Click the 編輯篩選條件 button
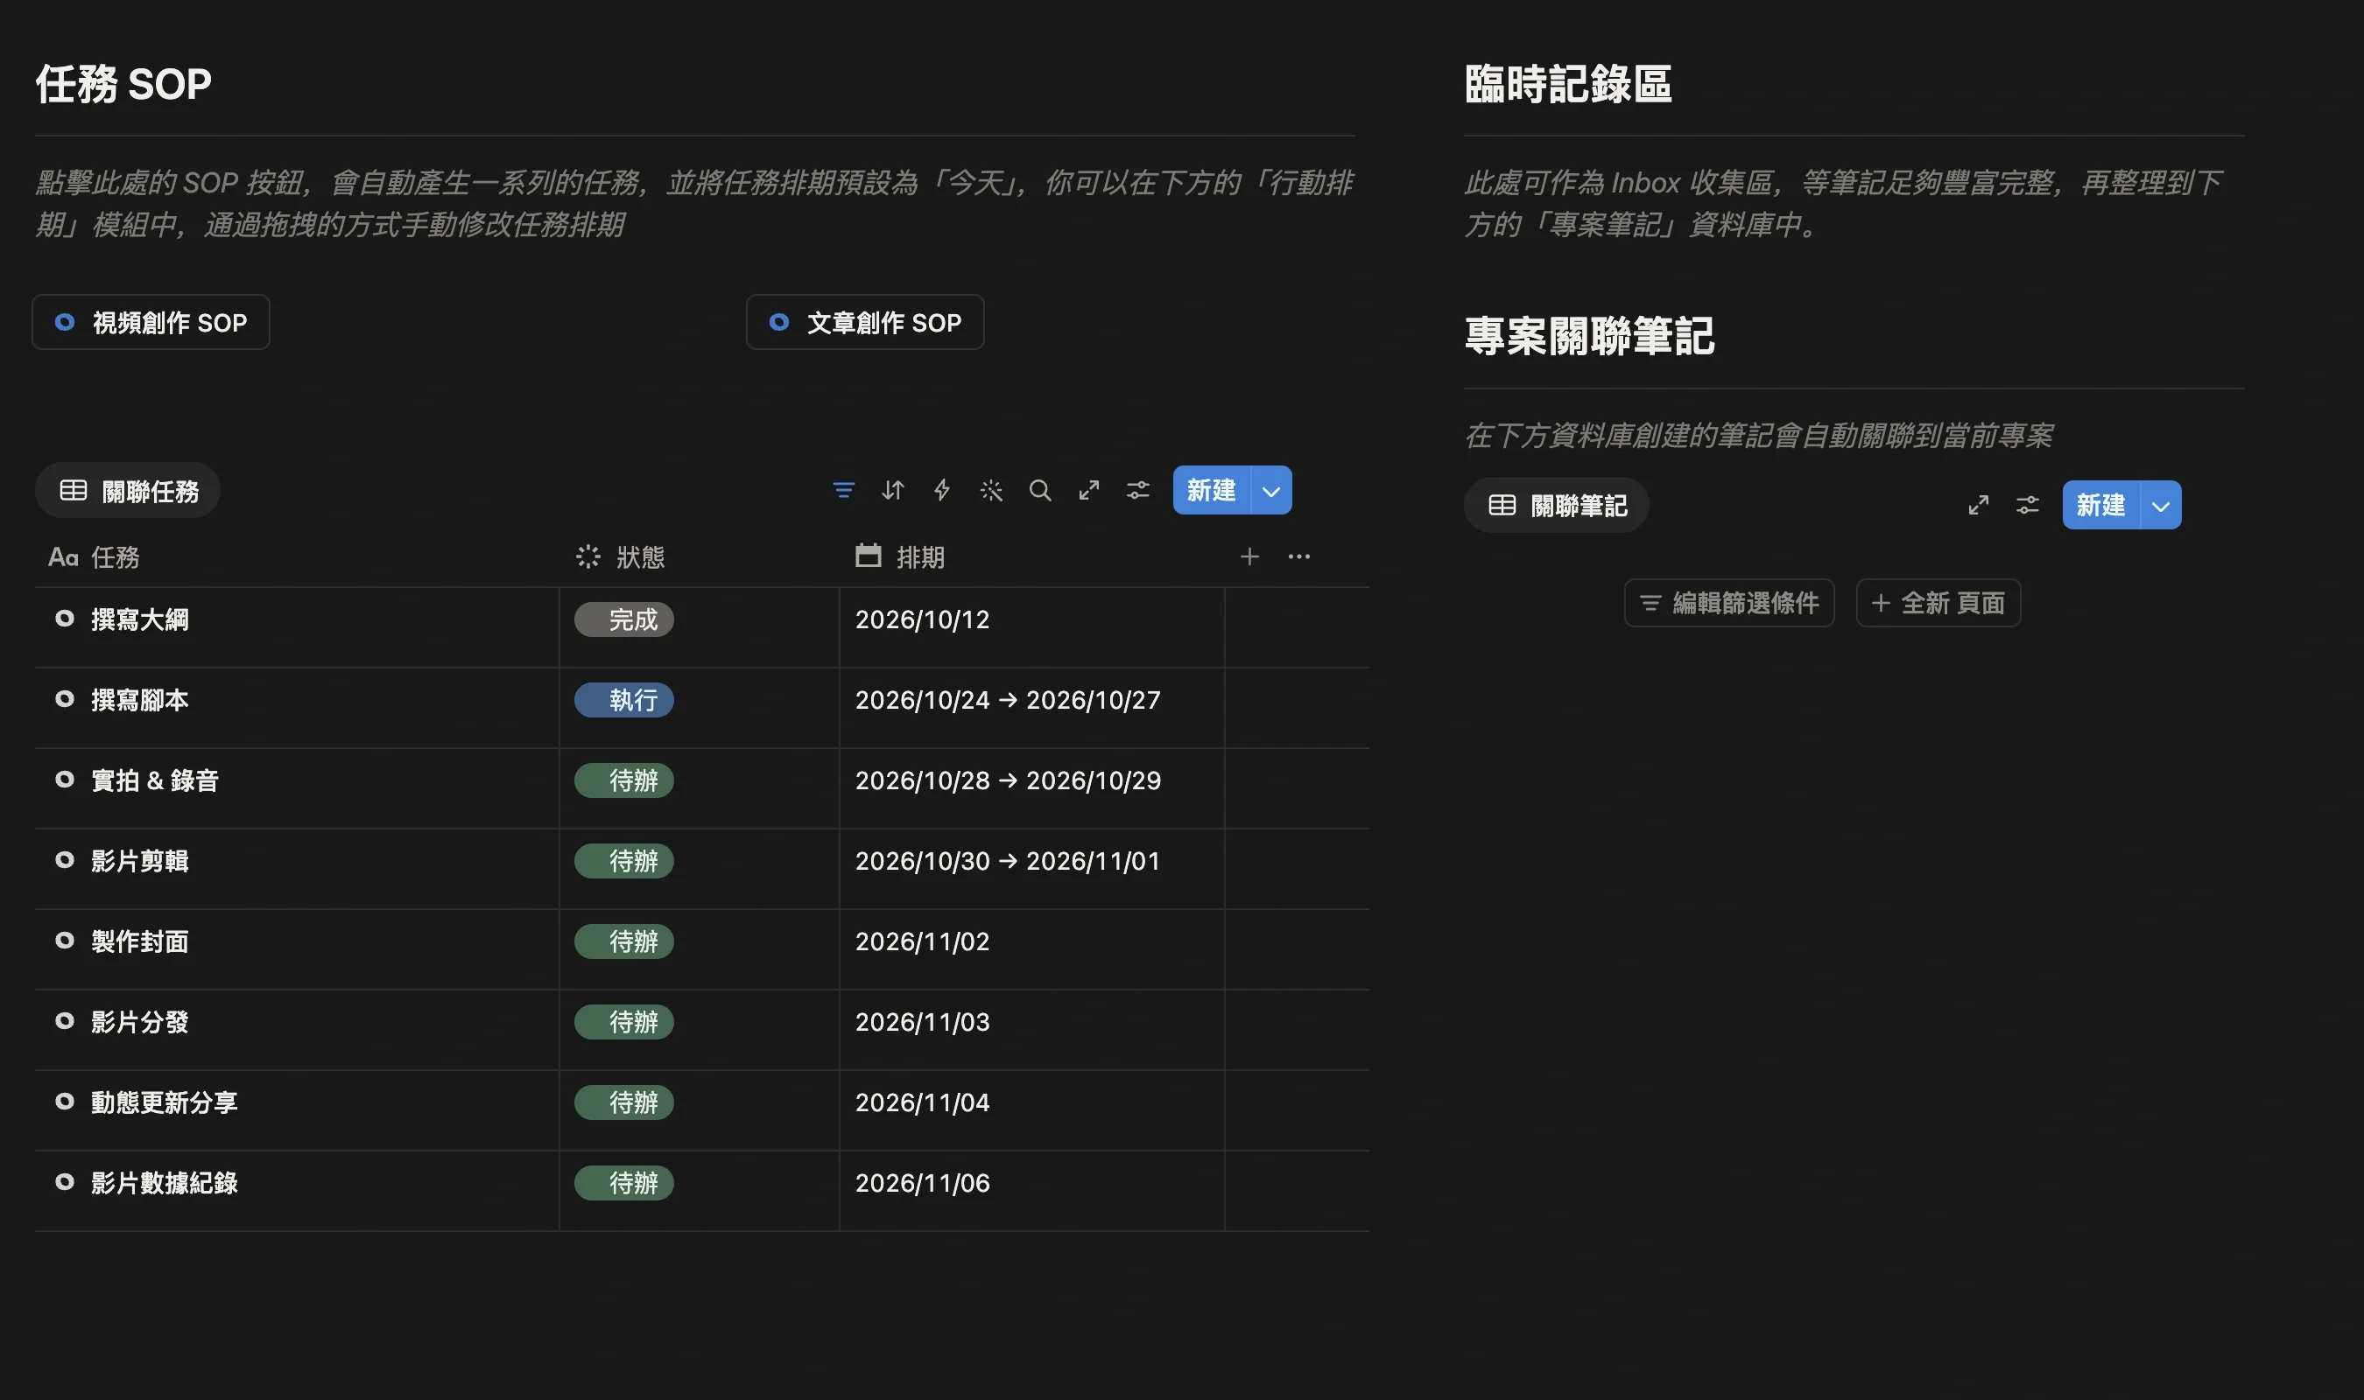 point(1729,603)
